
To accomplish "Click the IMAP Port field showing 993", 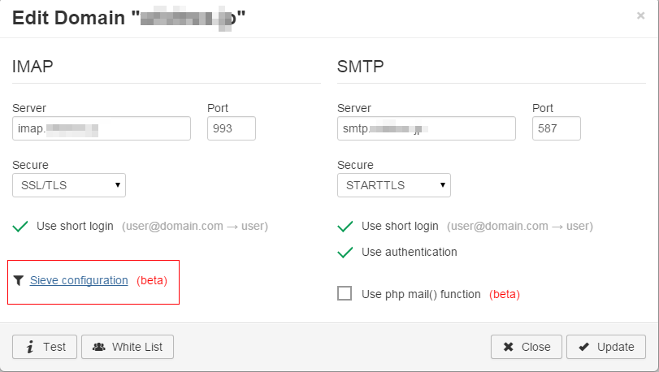I will 232,128.
